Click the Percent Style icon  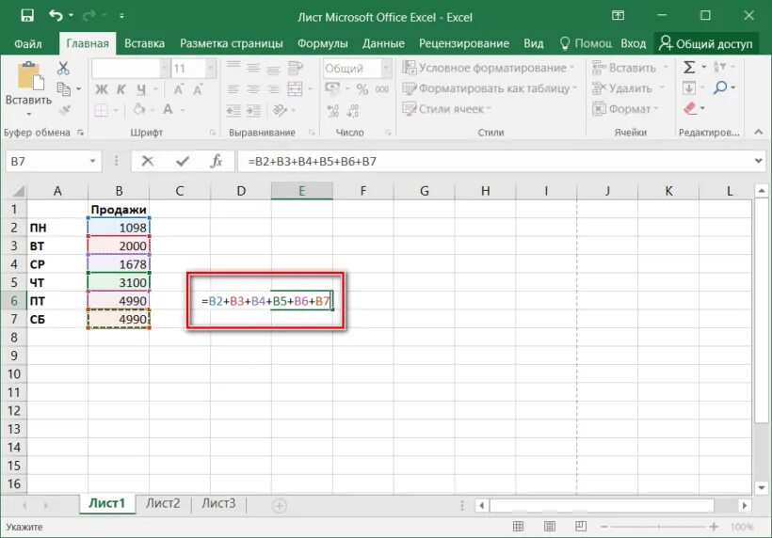pyautogui.click(x=362, y=89)
